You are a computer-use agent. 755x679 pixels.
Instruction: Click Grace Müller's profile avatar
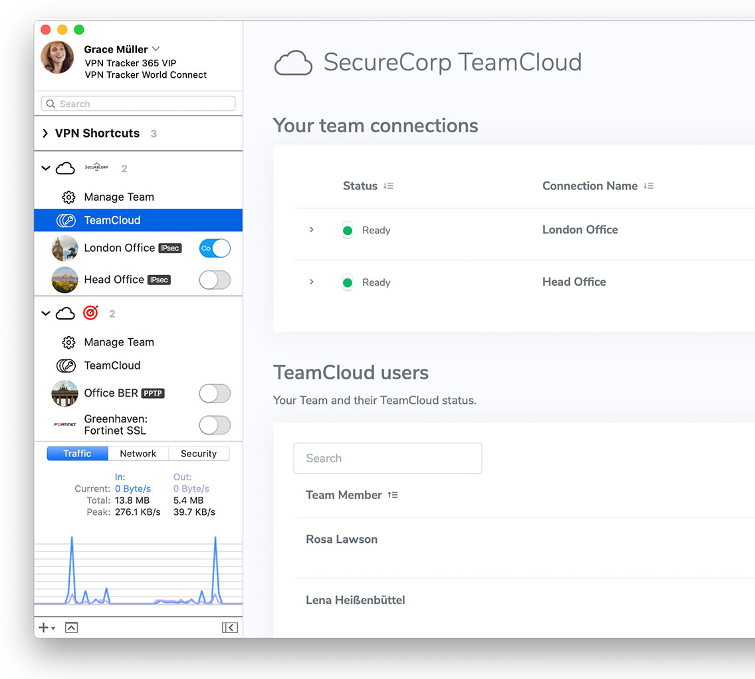(x=57, y=58)
